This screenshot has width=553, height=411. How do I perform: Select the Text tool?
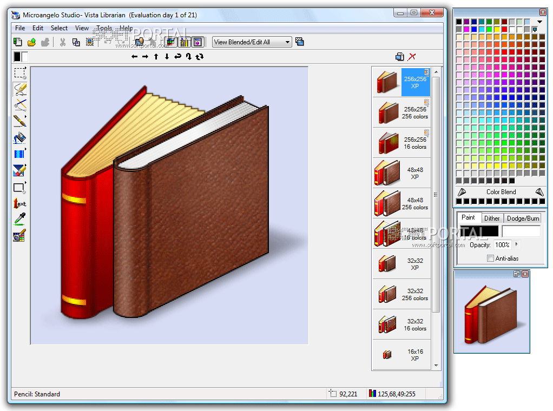pyautogui.click(x=19, y=203)
